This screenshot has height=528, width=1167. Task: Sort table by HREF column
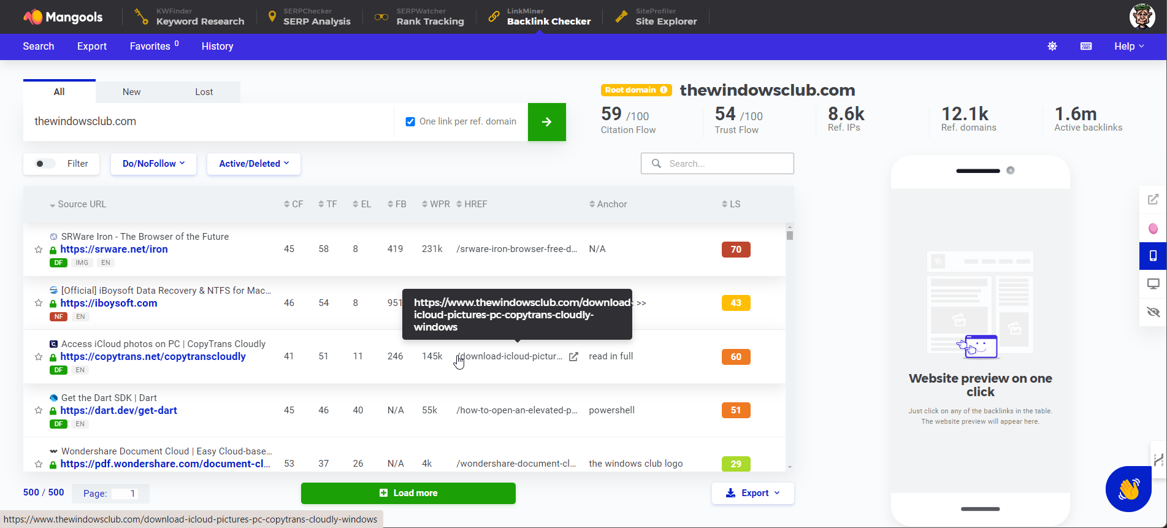coord(472,204)
